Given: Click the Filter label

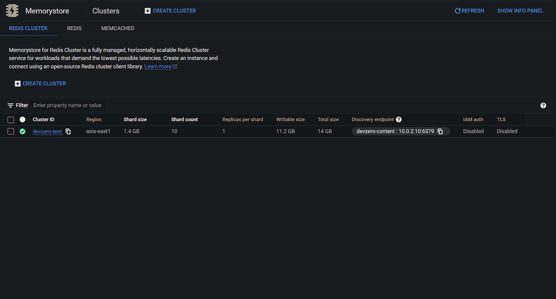Looking at the screenshot, I should click(x=22, y=105).
